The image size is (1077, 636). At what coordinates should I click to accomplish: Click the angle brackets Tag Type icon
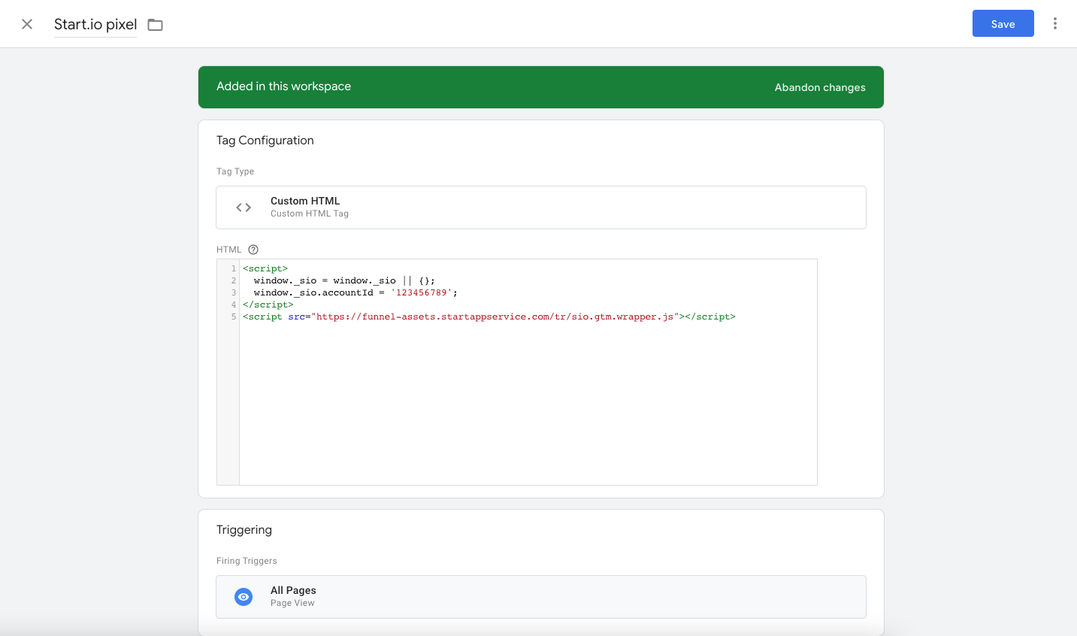coord(242,207)
